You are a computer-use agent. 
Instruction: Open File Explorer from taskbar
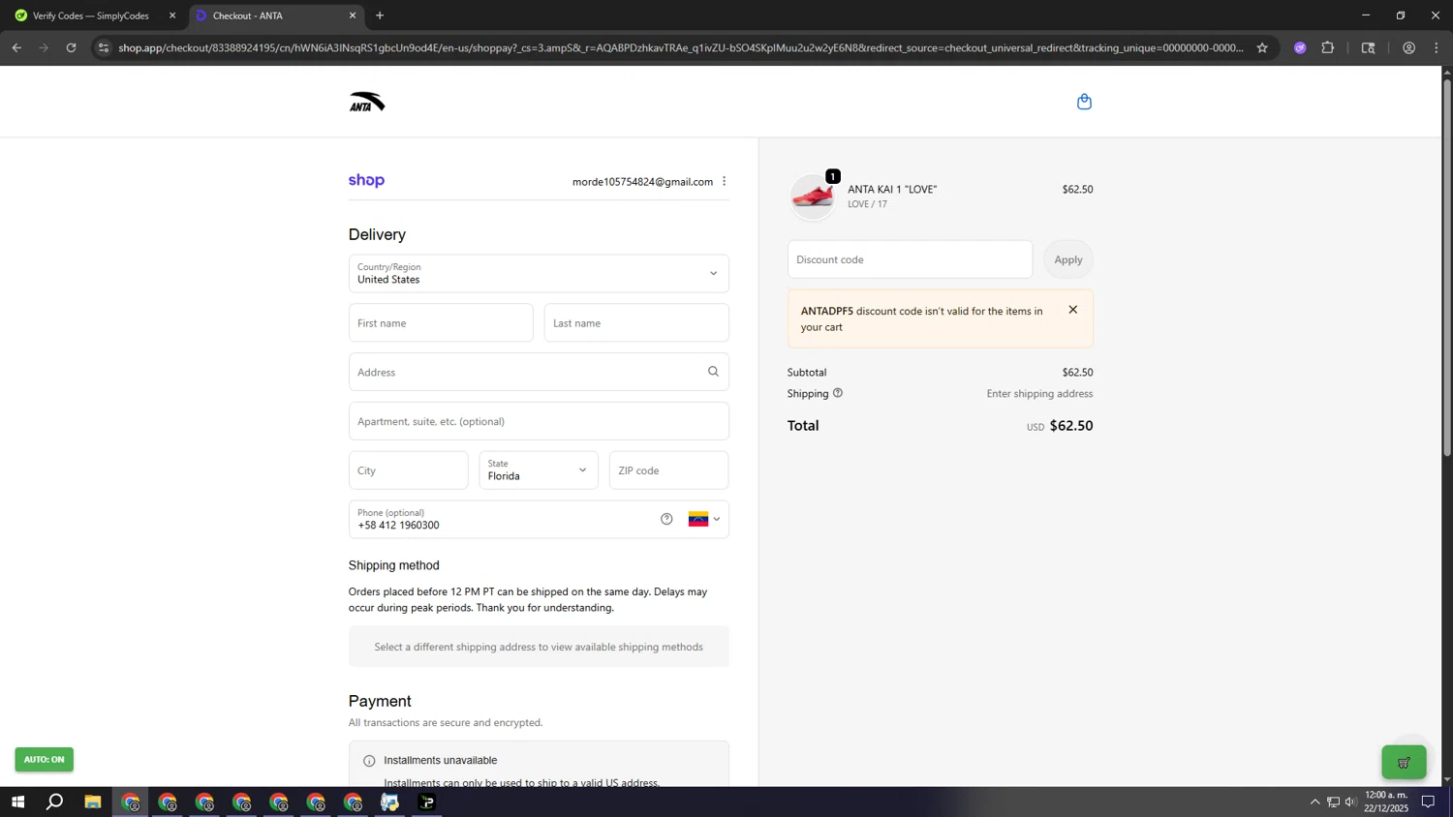click(x=93, y=802)
